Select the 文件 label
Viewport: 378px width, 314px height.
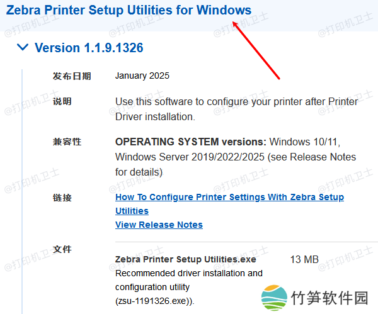pyautogui.click(x=62, y=249)
